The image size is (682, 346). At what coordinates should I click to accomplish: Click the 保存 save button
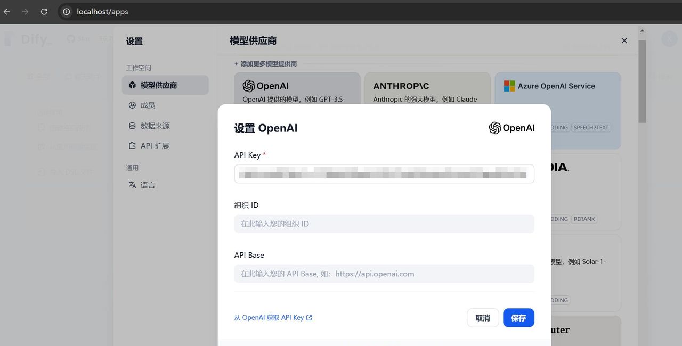[x=518, y=317]
